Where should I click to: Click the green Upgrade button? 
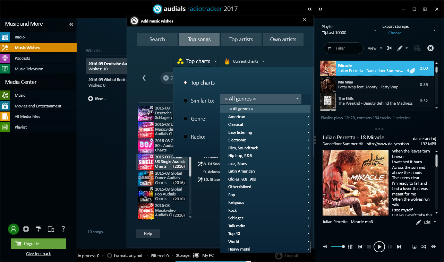pos(39,244)
